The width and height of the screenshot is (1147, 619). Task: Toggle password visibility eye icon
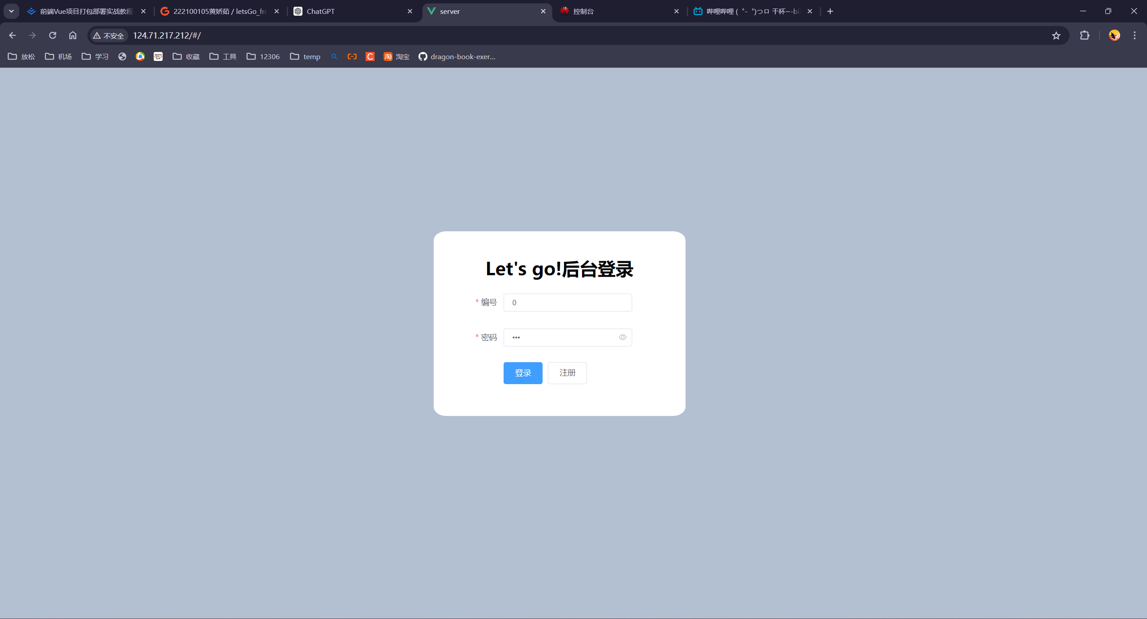622,338
